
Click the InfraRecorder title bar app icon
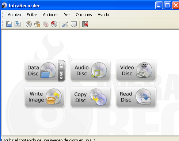(4, 5)
